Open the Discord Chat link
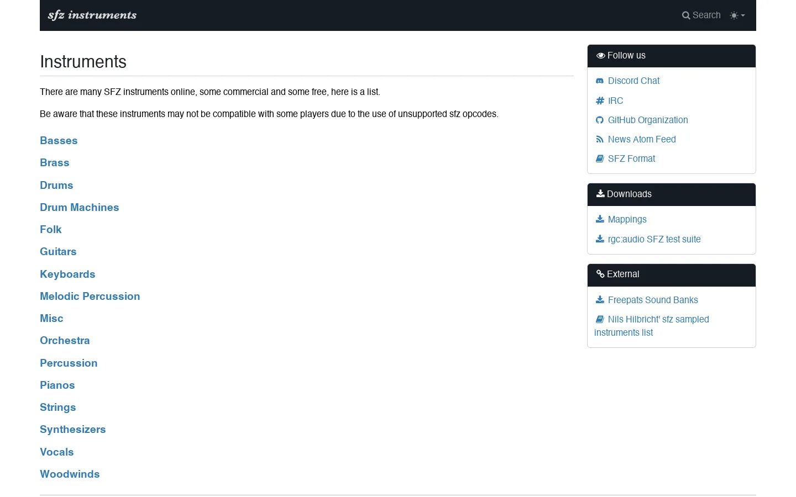The width and height of the screenshot is (796, 497). [633, 81]
